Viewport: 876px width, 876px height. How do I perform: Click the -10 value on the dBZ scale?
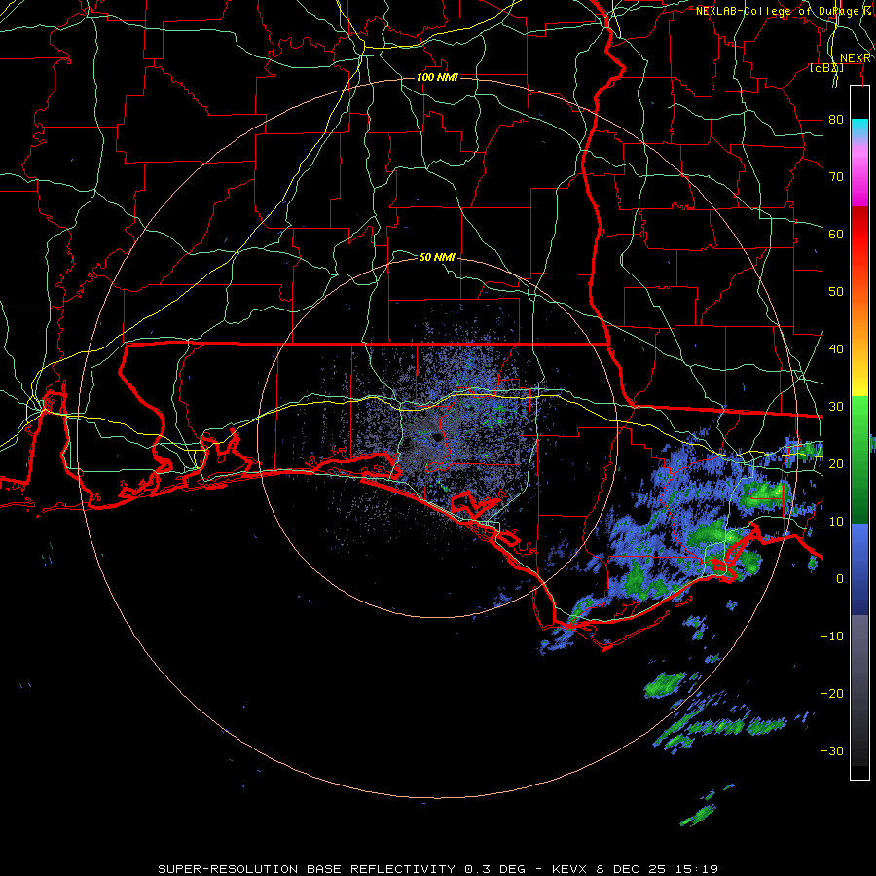[832, 637]
